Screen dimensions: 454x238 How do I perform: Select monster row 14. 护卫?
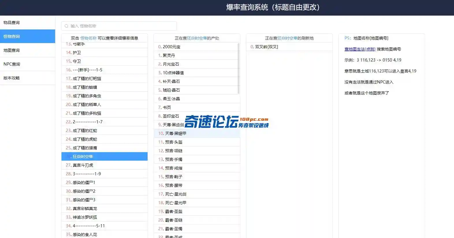pyautogui.click(x=105, y=53)
